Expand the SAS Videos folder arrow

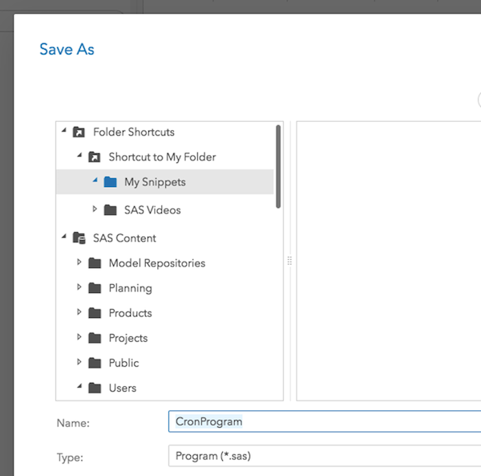(95, 210)
